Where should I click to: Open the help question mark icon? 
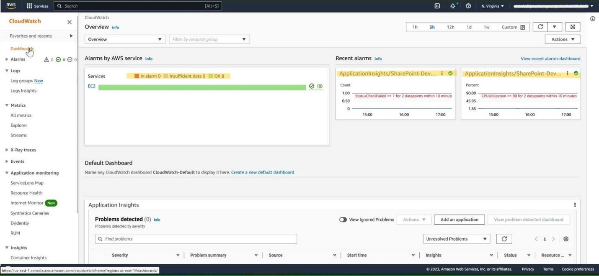point(468,6)
